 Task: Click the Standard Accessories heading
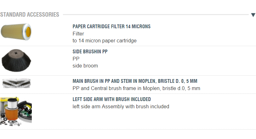point(30,15)
